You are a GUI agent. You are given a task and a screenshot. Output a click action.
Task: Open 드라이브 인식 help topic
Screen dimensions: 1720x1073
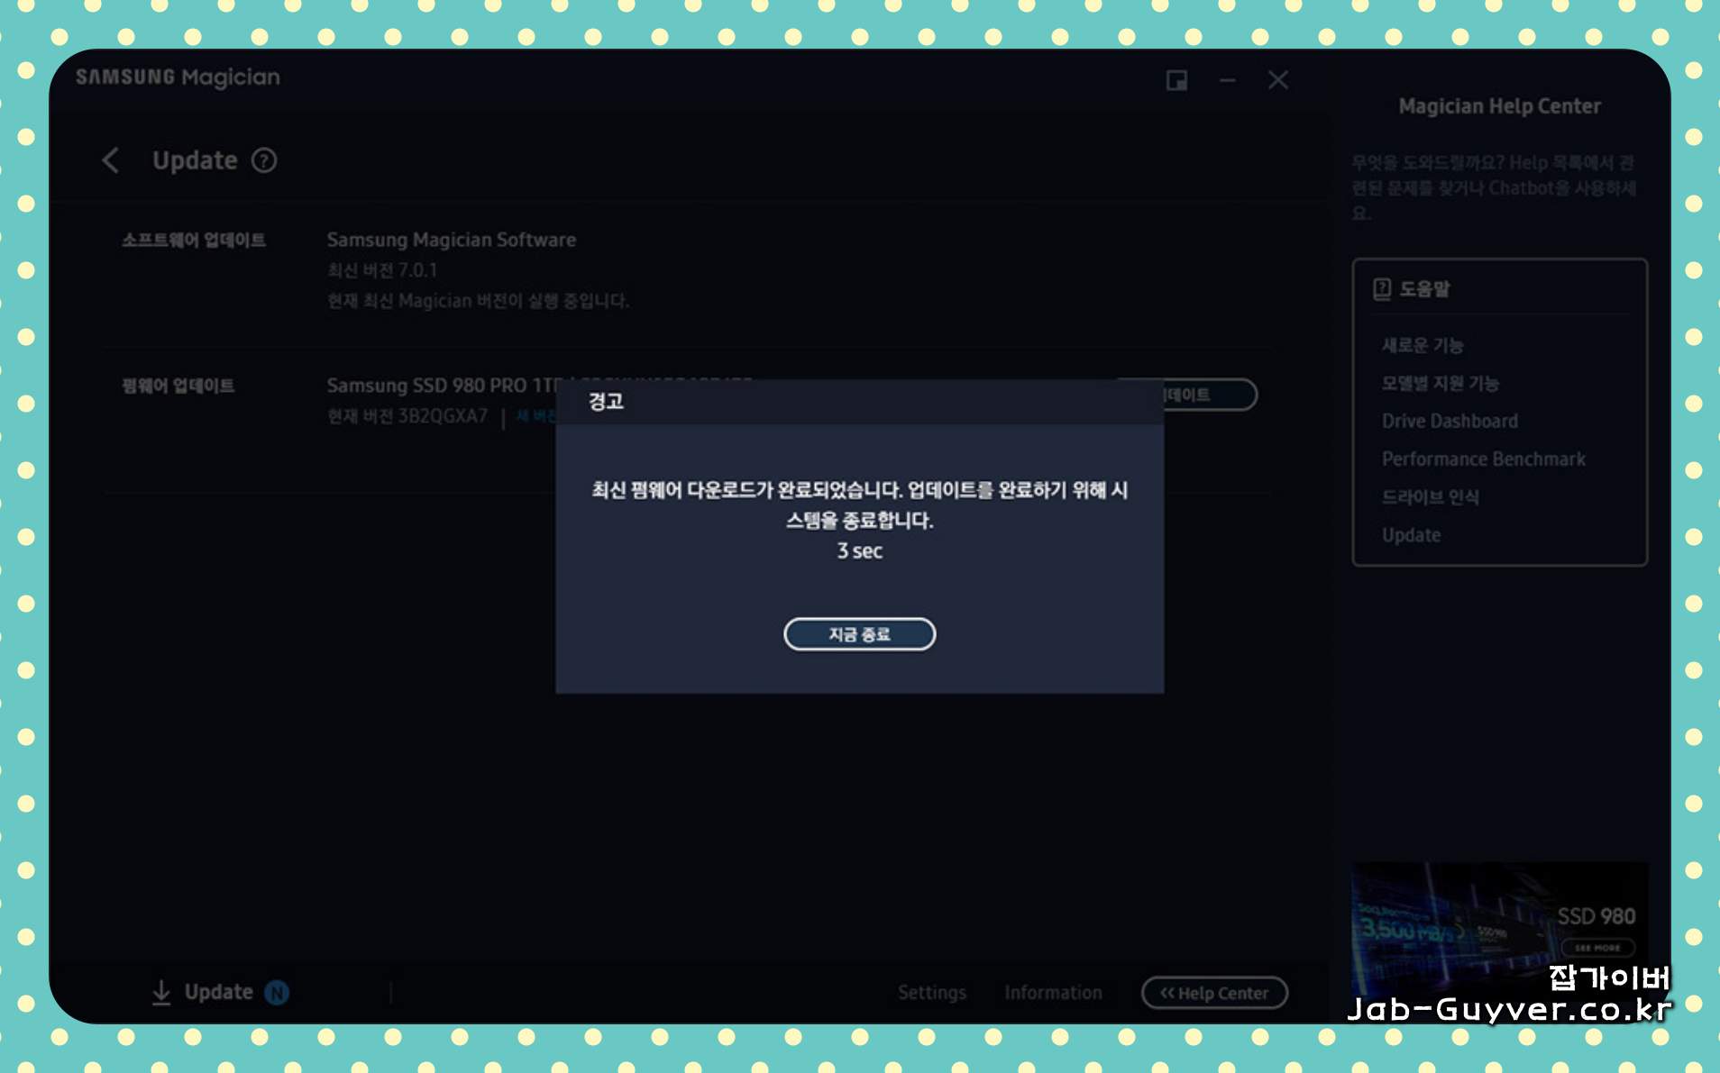pos(1431,496)
